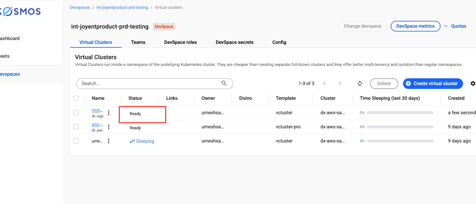Click the Name column header
476x204 pixels.
click(x=98, y=98)
